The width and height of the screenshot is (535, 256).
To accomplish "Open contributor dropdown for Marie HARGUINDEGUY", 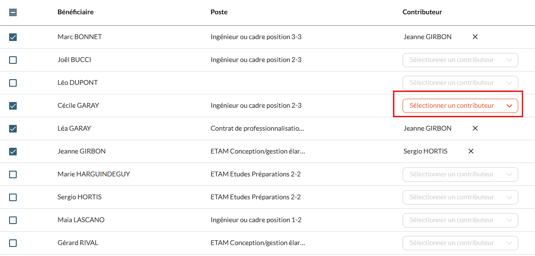I will [x=460, y=174].
